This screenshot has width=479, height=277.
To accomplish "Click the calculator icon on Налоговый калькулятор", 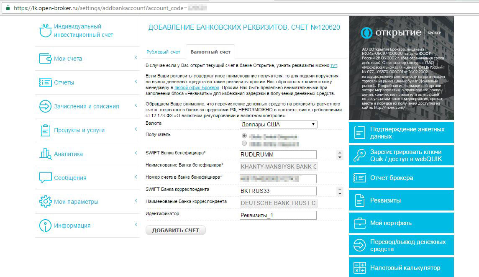I will (x=359, y=268).
